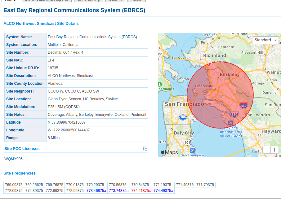The height and width of the screenshot is (200, 281).
Task: Open East Bay Regional Communications System link
Action: (92, 37)
